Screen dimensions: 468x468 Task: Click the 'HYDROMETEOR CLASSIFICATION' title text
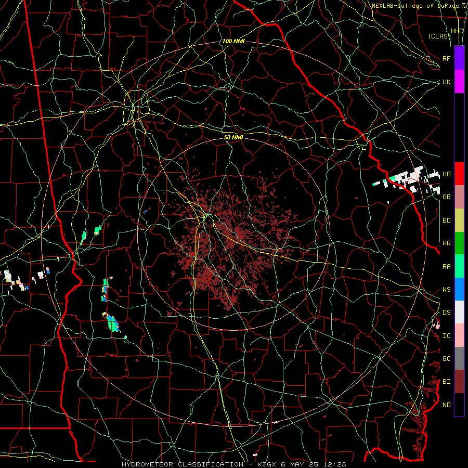click(x=183, y=464)
